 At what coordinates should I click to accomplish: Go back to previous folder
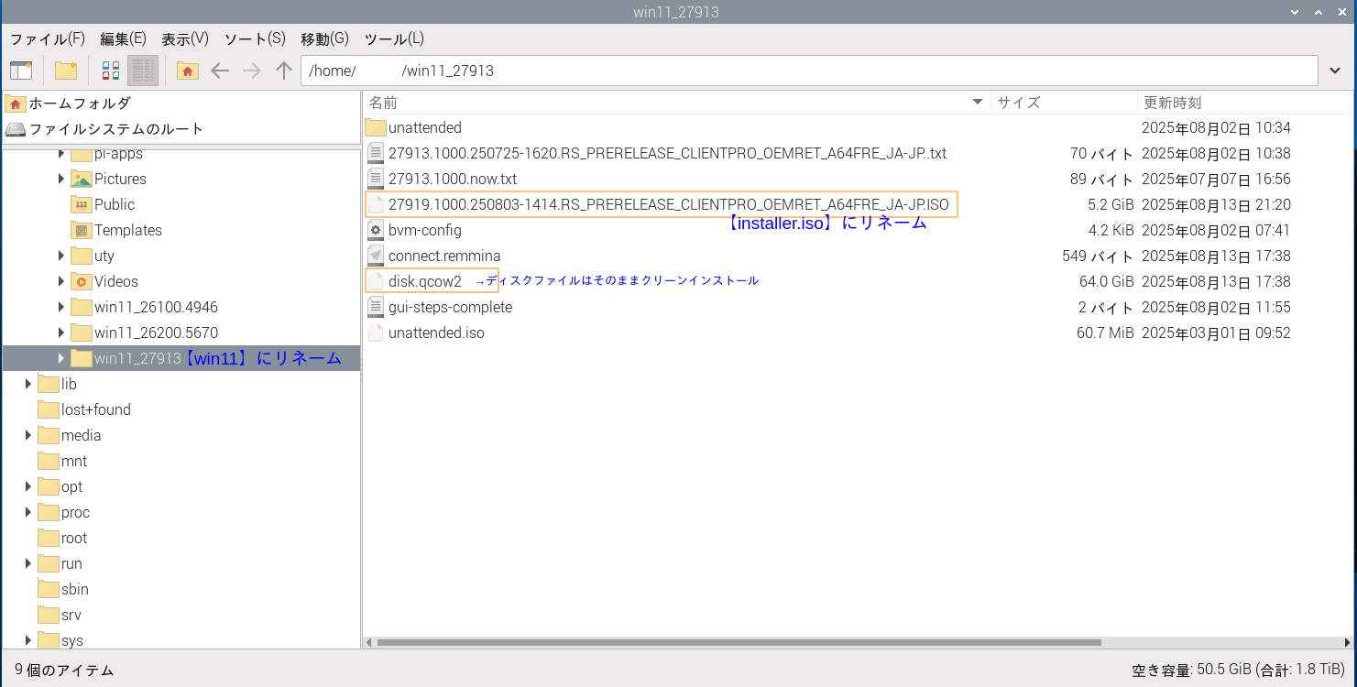(x=220, y=71)
